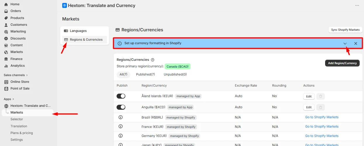Click the info icon in currency formatting banner
The image size is (364, 146).
[x=119, y=43]
